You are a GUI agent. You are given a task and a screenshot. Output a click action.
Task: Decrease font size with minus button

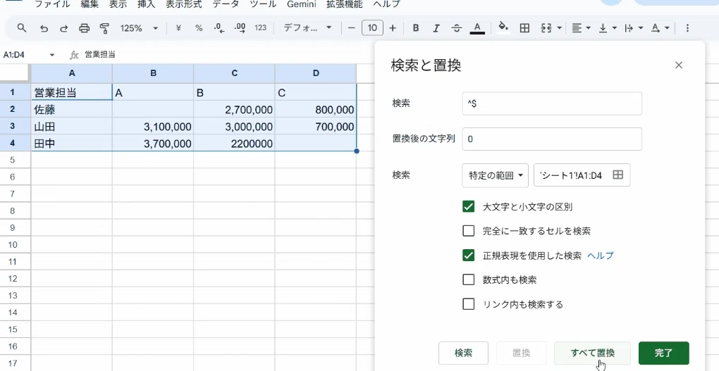tap(352, 28)
